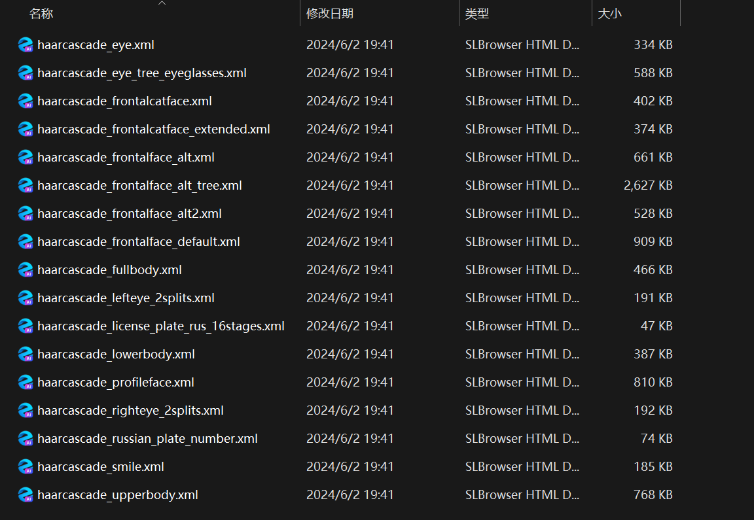
Task: Select file name haarcascade_frontalface_alt.xml
Action: (x=126, y=158)
